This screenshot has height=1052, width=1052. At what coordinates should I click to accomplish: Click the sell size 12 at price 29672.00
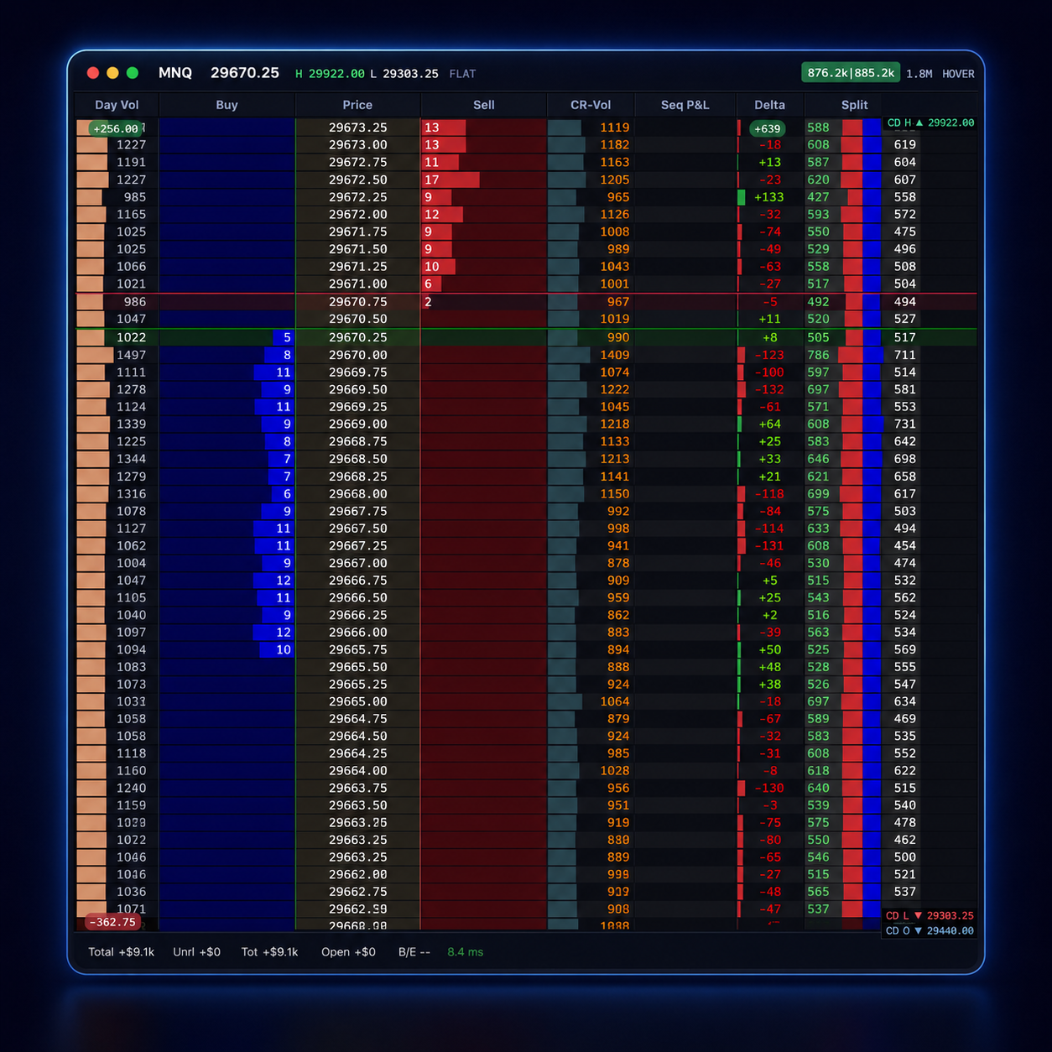click(x=432, y=214)
